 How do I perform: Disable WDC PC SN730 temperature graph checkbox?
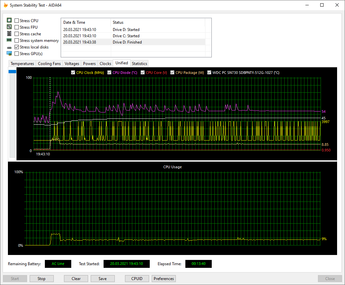click(209, 73)
